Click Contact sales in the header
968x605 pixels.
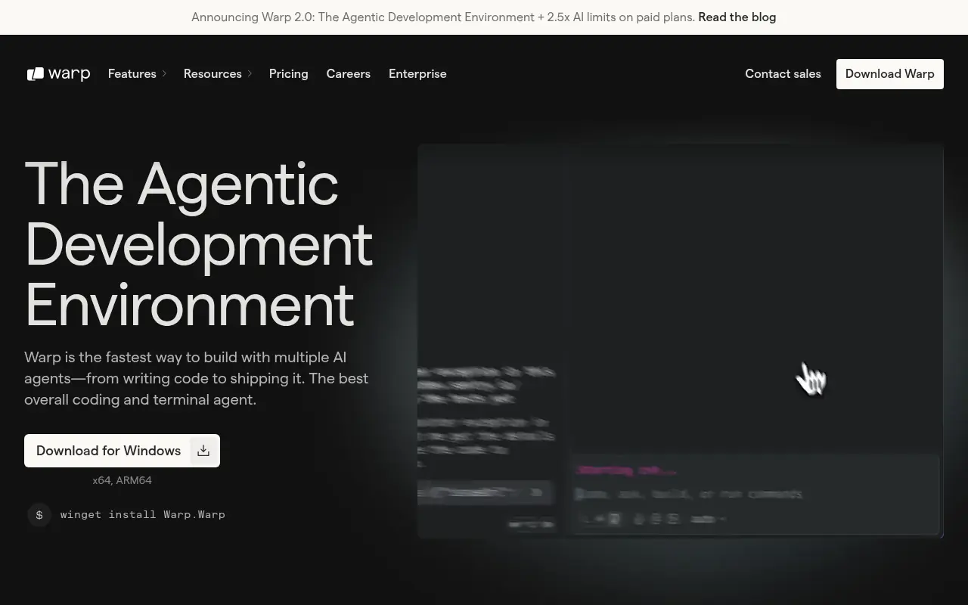(783, 74)
